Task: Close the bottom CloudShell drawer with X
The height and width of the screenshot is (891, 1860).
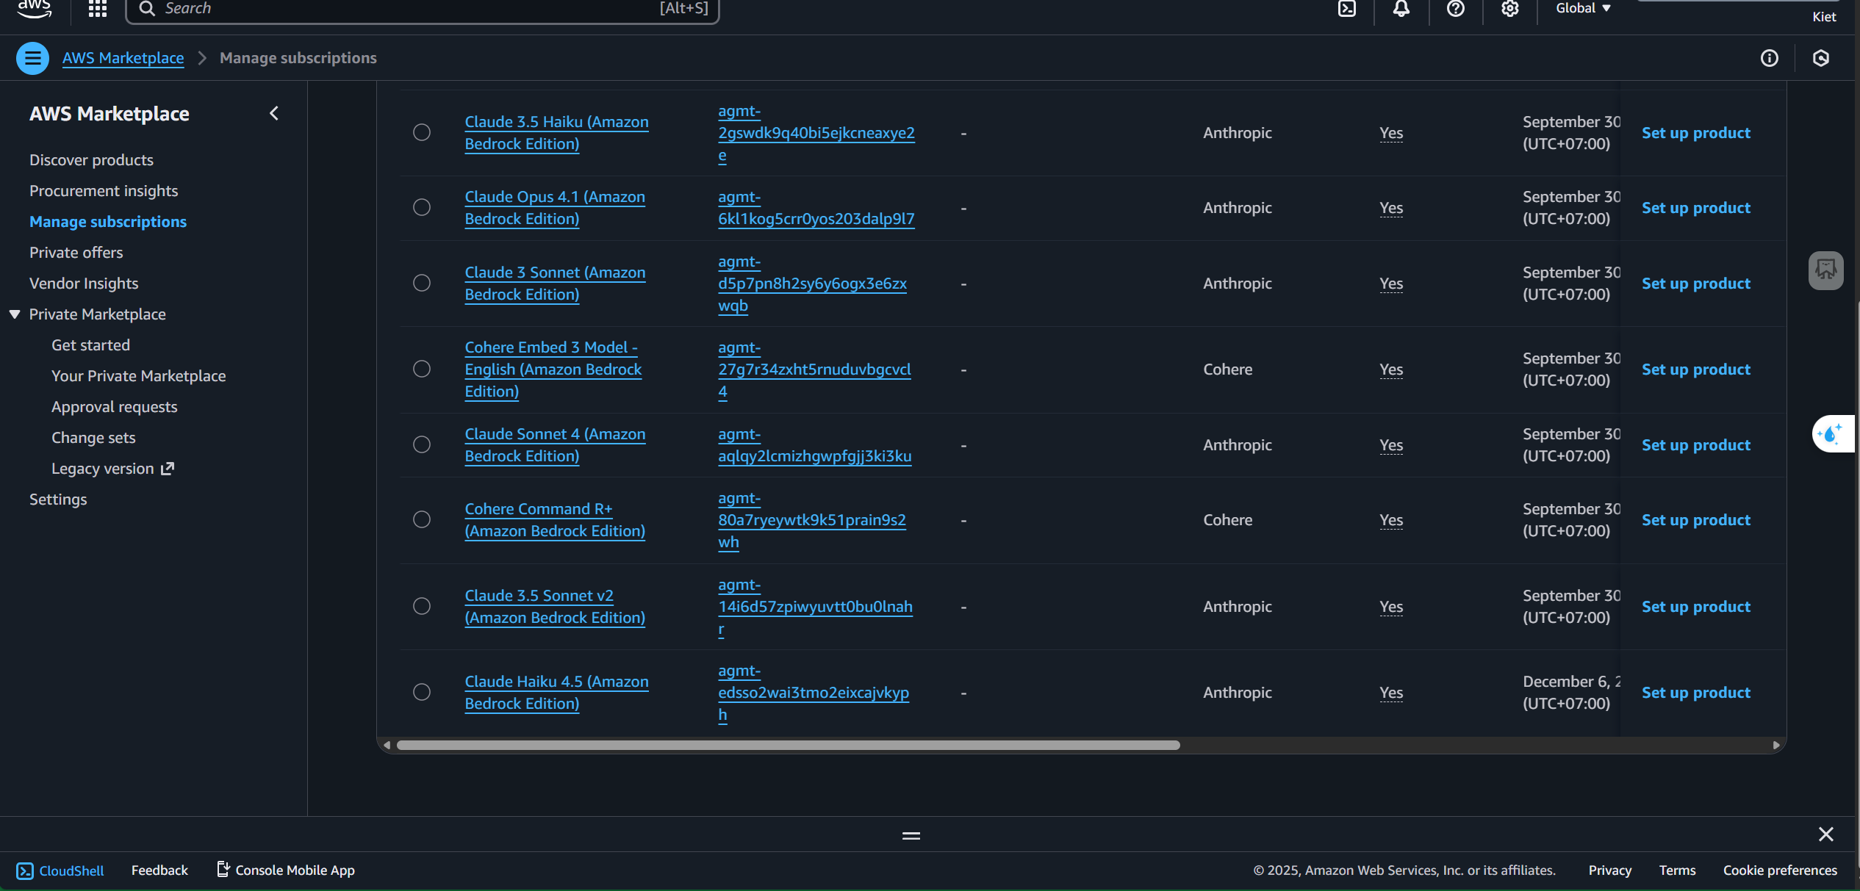Action: [1825, 834]
